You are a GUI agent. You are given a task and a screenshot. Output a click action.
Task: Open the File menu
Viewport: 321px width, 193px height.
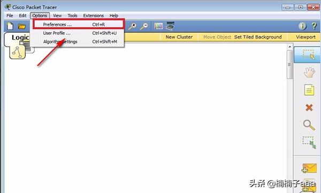pyautogui.click(x=10, y=16)
